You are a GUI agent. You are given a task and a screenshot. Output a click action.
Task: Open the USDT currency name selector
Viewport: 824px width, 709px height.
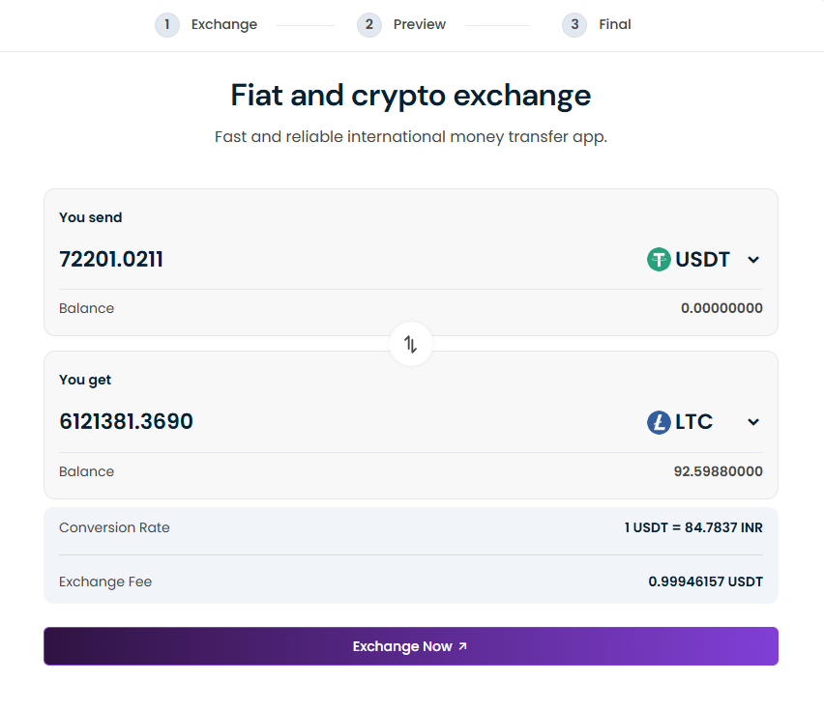coord(702,259)
